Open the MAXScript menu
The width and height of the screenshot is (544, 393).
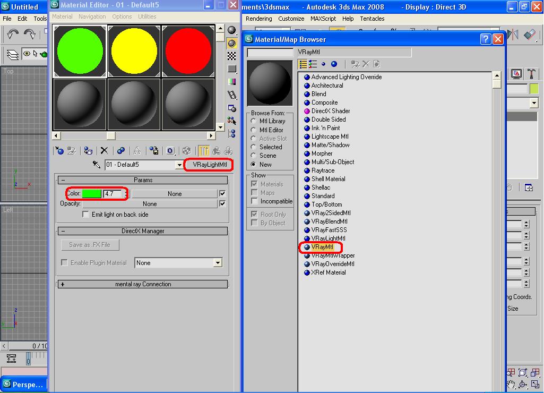pyautogui.click(x=323, y=19)
